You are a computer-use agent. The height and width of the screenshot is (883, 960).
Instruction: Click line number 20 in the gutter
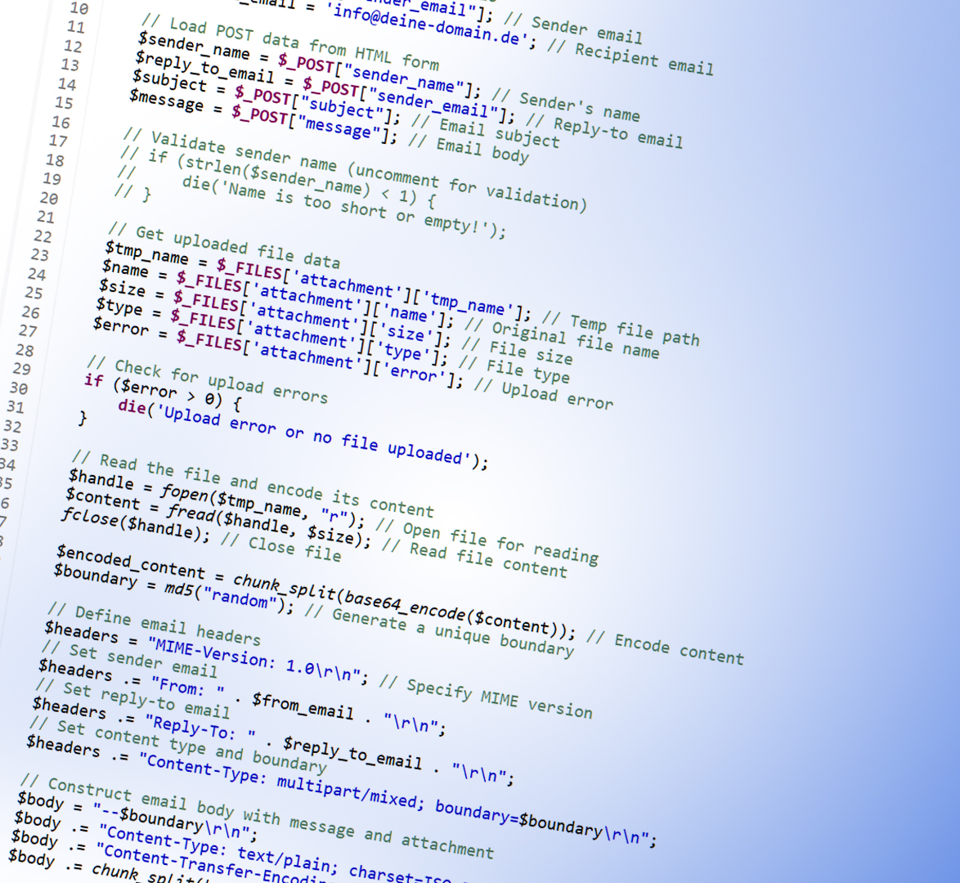point(49,198)
